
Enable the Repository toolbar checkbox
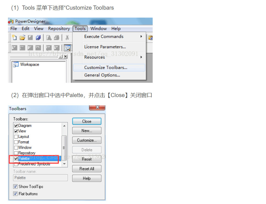tap(16, 153)
